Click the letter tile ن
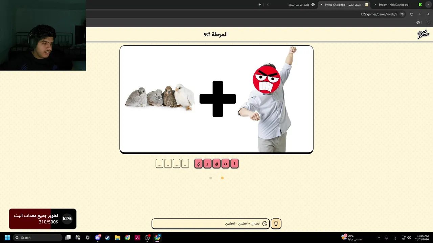This screenshot has height=243, width=433. (225, 164)
